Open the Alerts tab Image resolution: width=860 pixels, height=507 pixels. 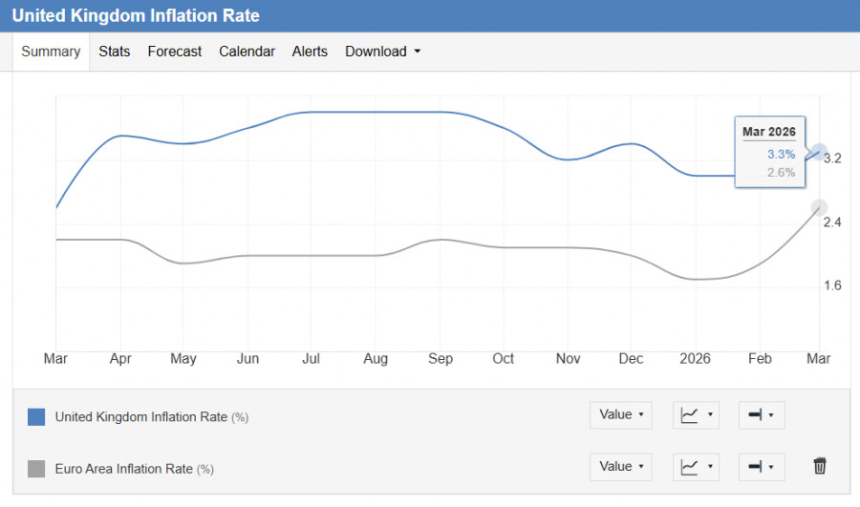pyautogui.click(x=310, y=52)
